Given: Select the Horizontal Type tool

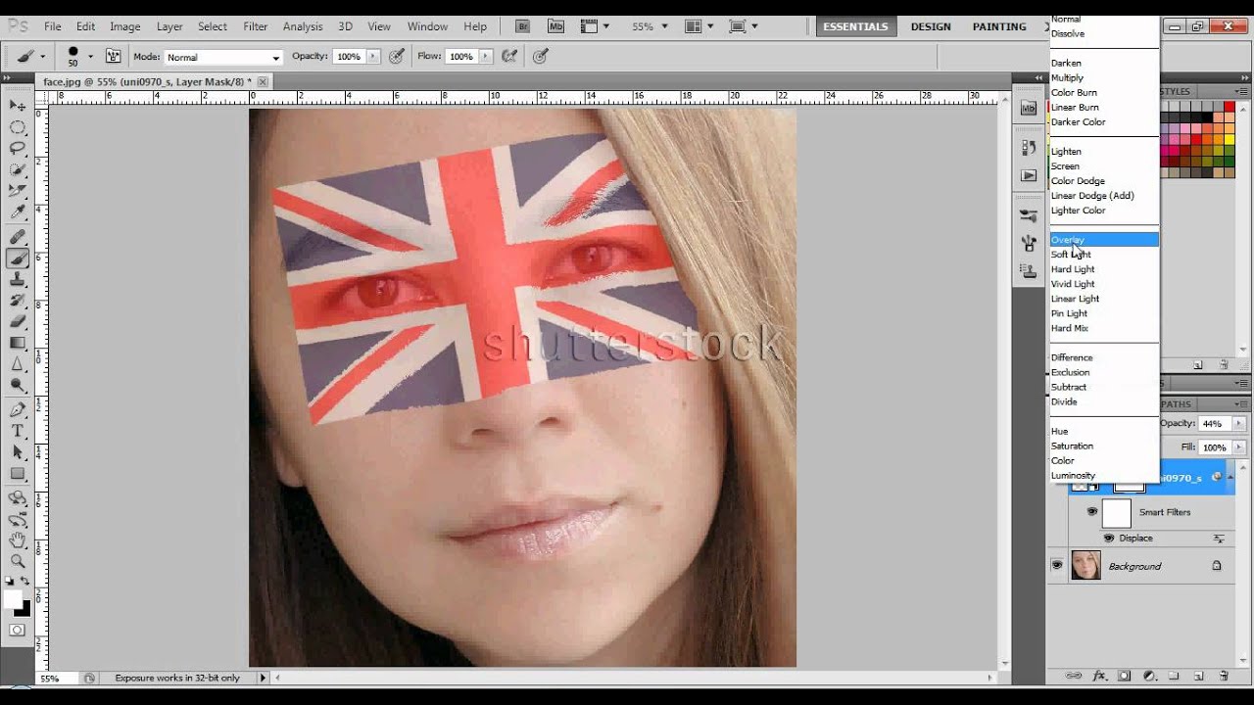Looking at the screenshot, I should pyautogui.click(x=18, y=432).
